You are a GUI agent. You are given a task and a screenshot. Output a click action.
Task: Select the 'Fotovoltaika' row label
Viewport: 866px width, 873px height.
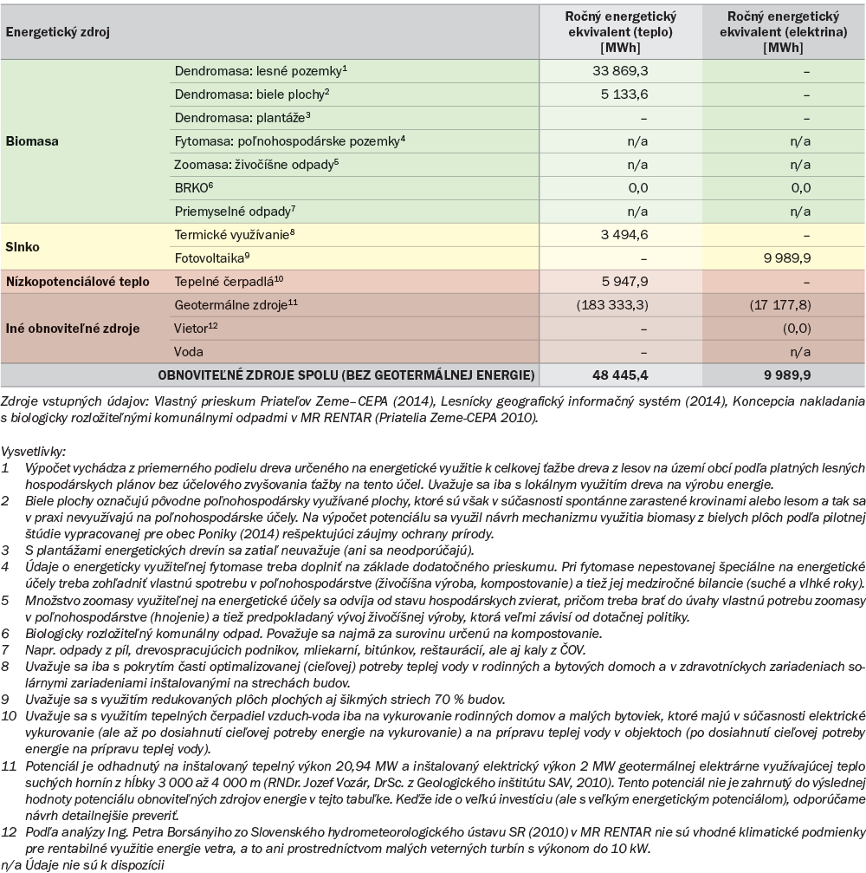pyautogui.click(x=212, y=257)
